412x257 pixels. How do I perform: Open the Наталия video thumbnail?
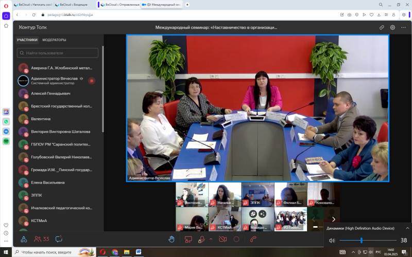[x=225, y=194]
